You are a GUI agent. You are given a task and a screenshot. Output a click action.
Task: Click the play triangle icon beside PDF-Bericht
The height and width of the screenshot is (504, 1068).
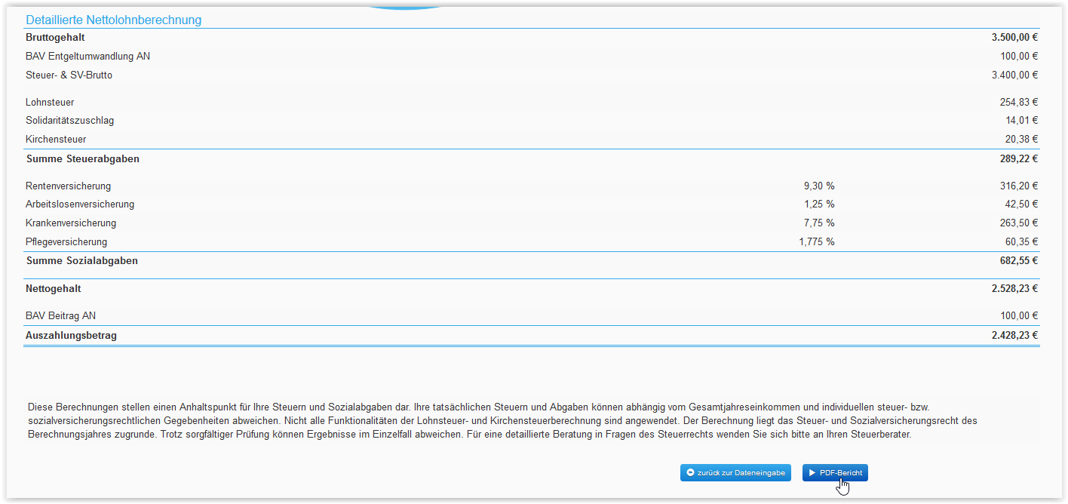point(812,473)
